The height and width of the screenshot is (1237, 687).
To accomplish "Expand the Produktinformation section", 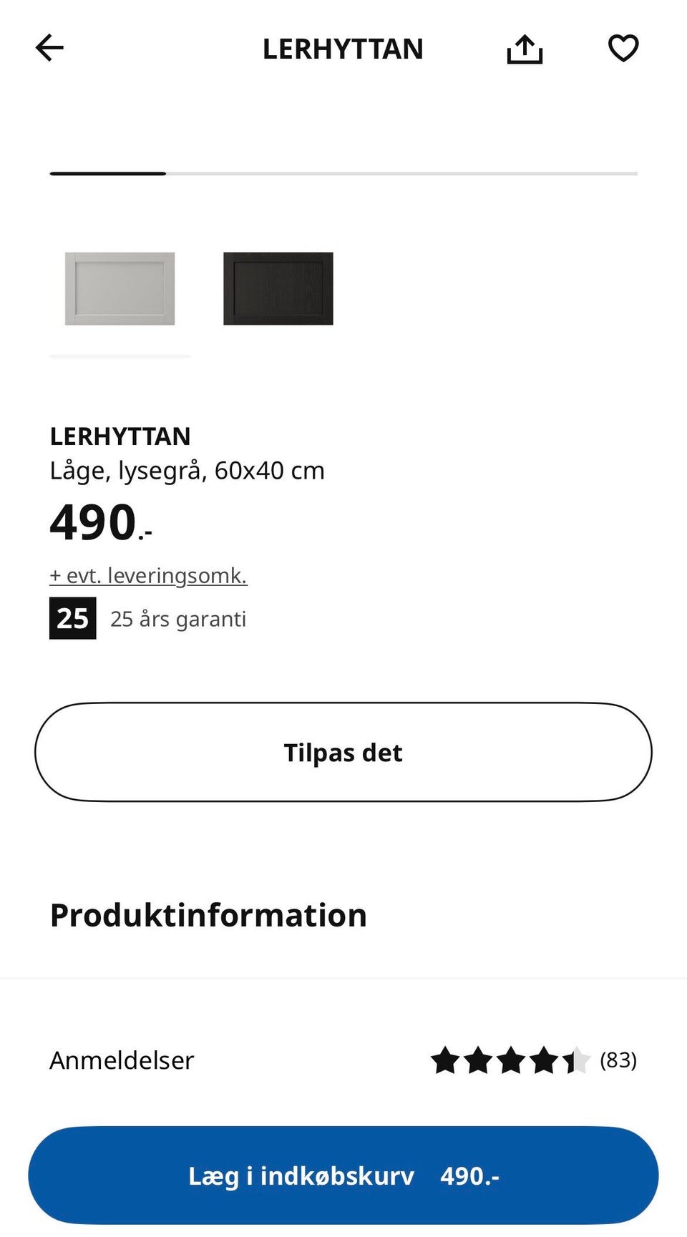I will pos(208,915).
